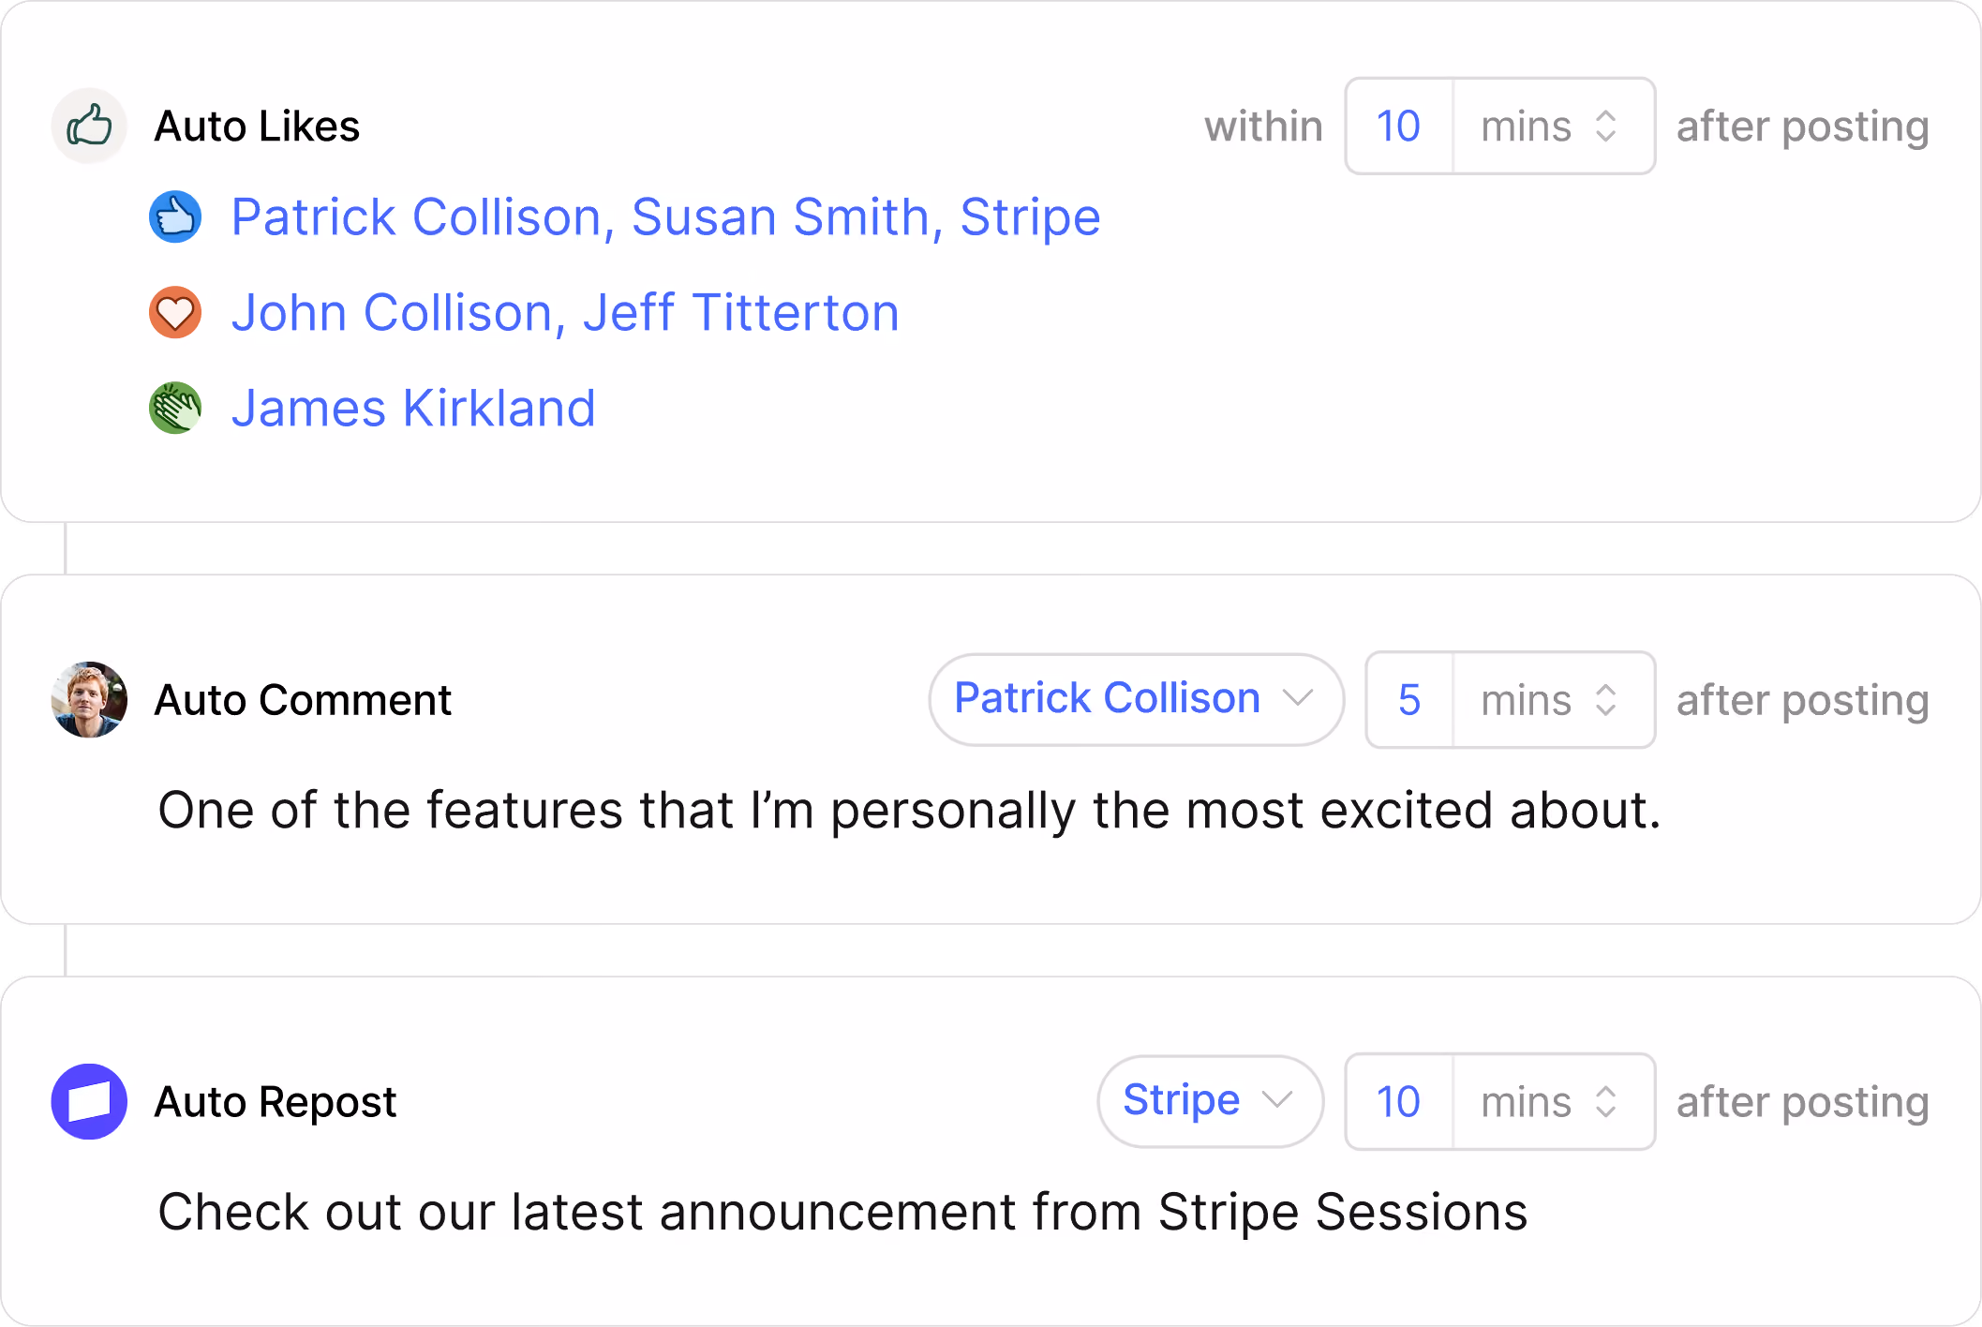Open the Patrick Collison, Susan Smith, Stripe likers list
The height and width of the screenshot is (1327, 1982).
tap(665, 217)
